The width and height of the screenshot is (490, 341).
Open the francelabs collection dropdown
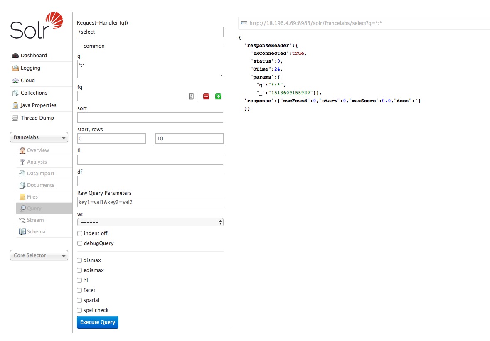[39, 137]
